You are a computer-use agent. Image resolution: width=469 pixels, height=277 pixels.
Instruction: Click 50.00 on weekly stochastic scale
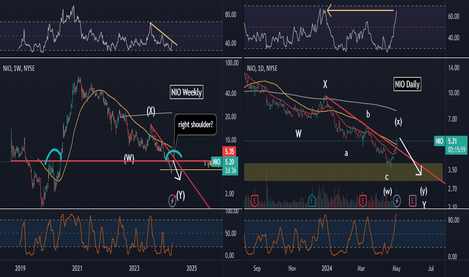click(x=230, y=234)
